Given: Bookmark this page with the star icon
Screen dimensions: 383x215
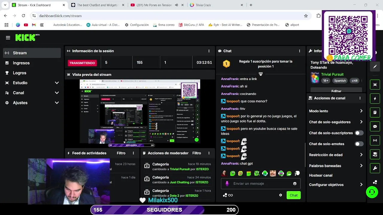Looking at the screenshot, I should [x=306, y=16].
